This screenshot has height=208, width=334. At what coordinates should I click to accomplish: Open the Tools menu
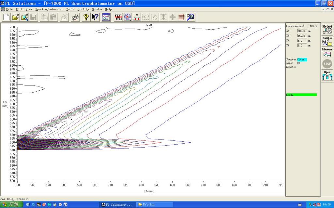pos(70,9)
